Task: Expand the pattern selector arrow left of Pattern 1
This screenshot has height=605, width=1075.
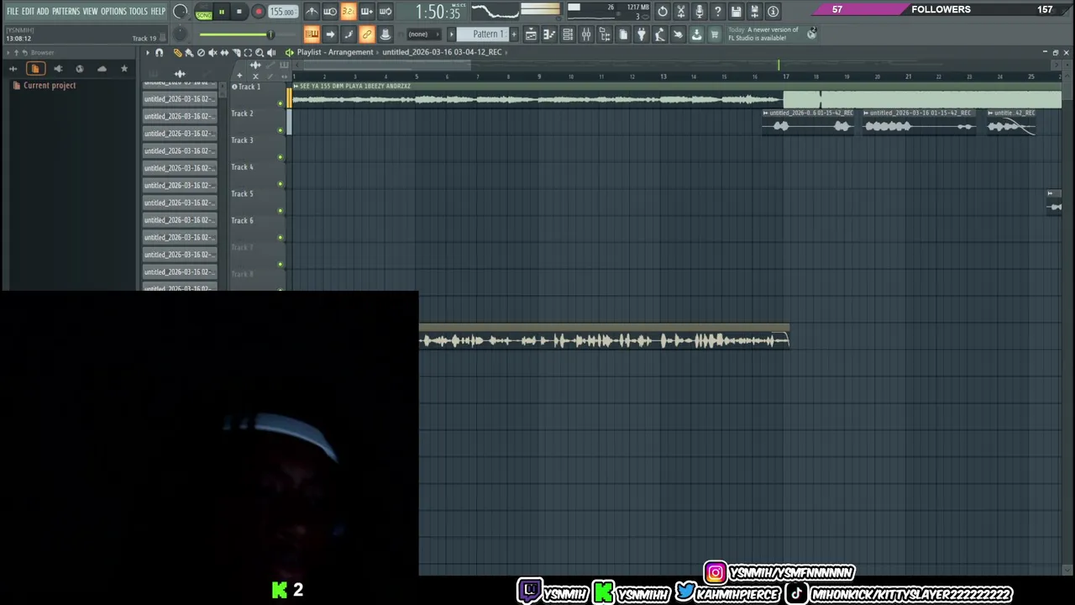Action: coord(452,34)
